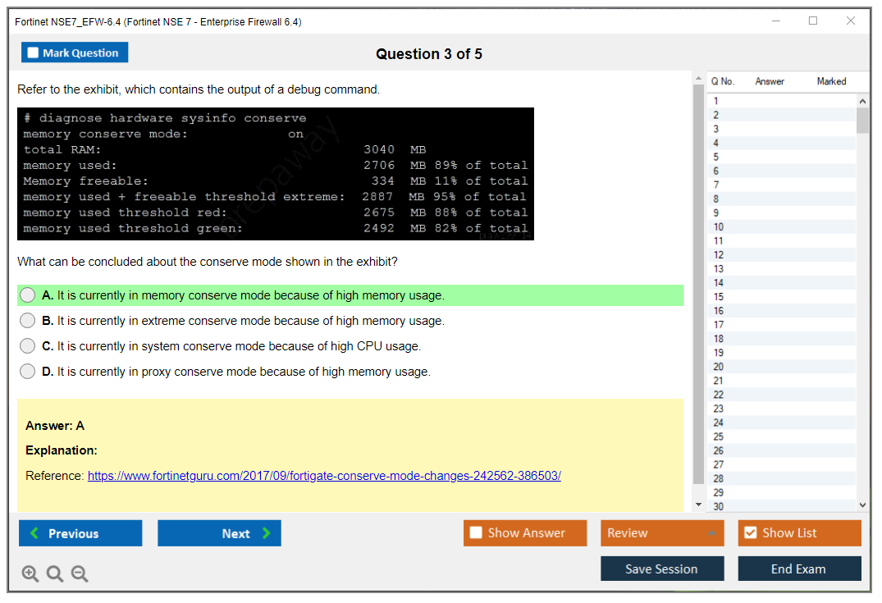
Task: Select option D proxy conserve mode
Action: tap(28, 372)
